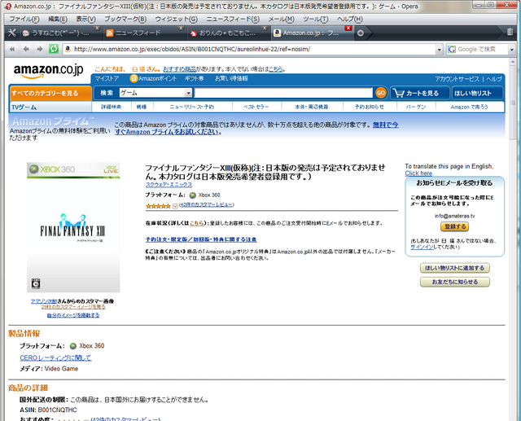
Task: Click the Amazon.co.jp logo
Action: [49, 71]
